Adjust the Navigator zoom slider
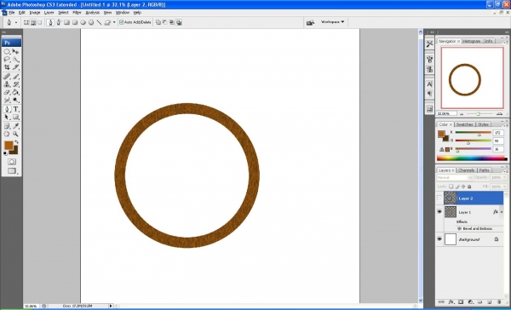The width and height of the screenshot is (511, 310). 478,114
